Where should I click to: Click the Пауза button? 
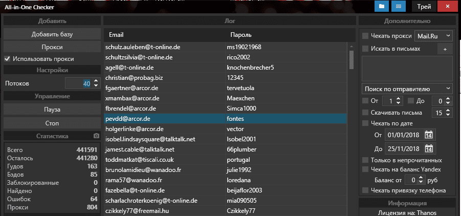[x=52, y=110]
